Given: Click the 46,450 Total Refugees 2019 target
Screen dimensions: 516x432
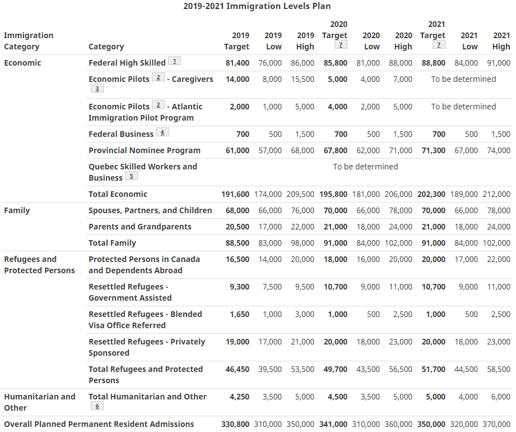Looking at the screenshot, I should point(237,369).
